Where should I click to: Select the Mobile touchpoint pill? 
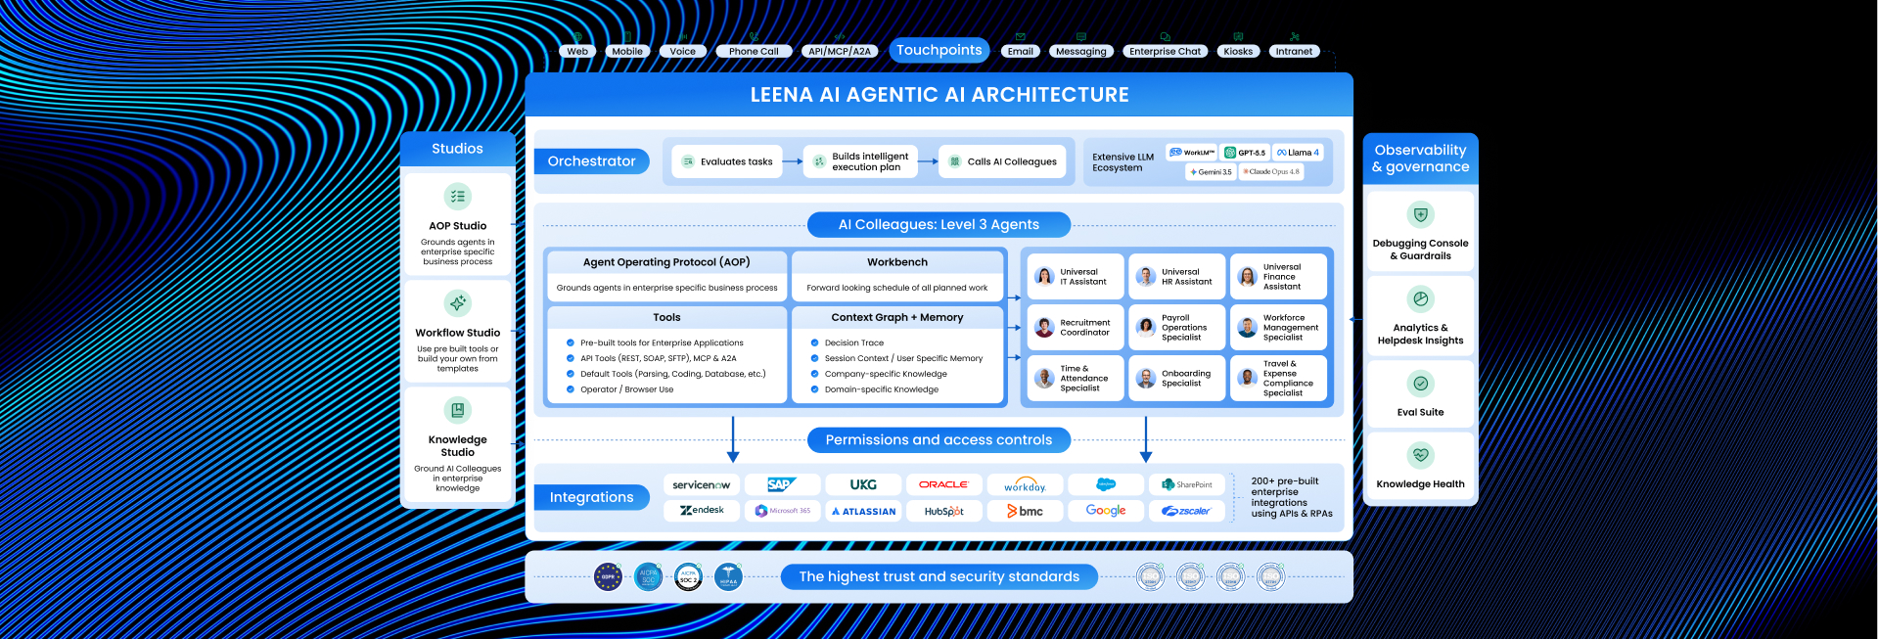tap(627, 52)
